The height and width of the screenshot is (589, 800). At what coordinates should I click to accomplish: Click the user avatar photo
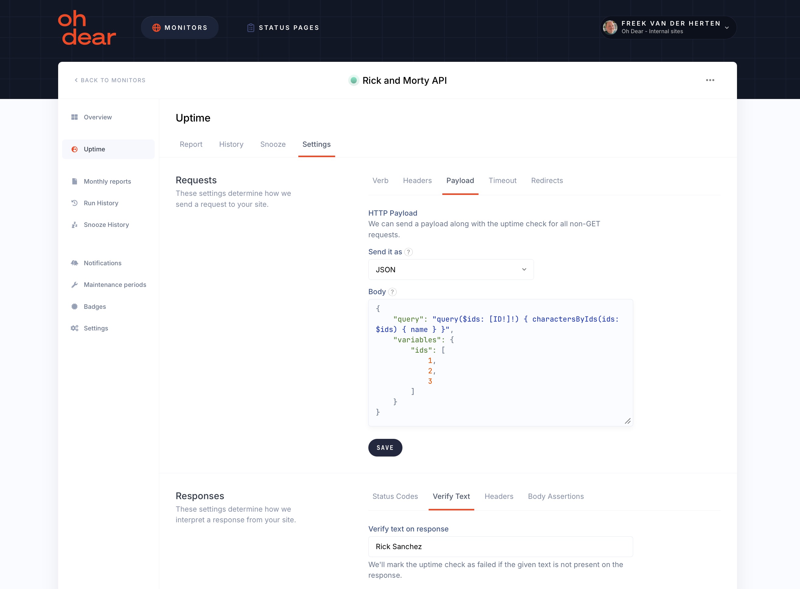[610, 27]
